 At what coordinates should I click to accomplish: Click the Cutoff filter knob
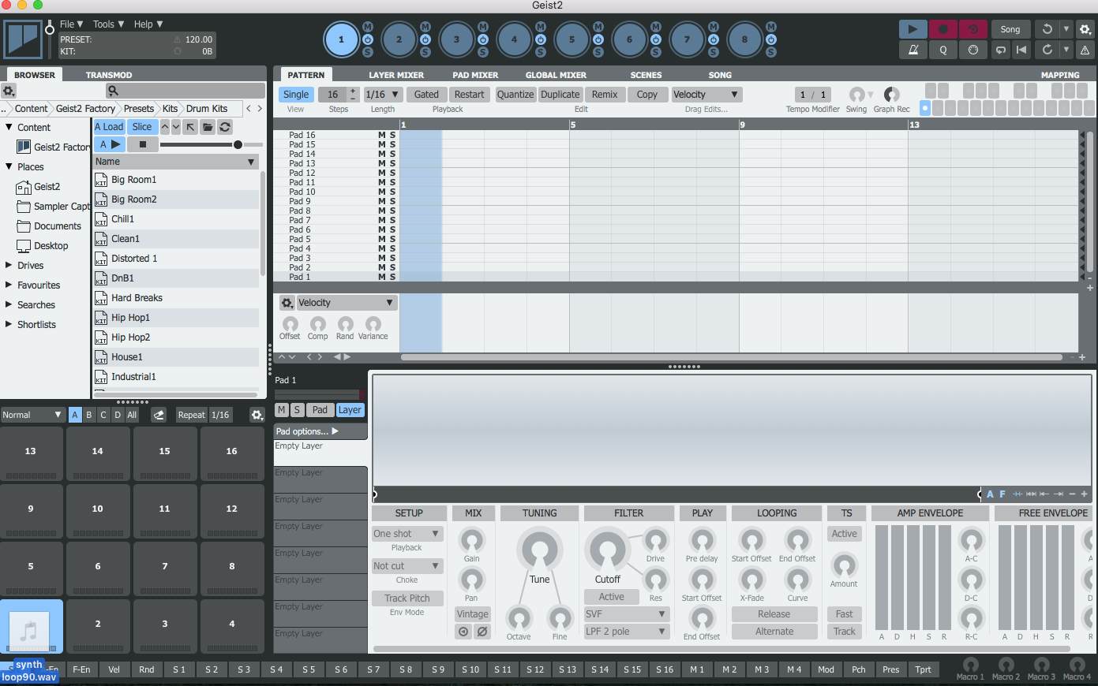pyautogui.click(x=608, y=550)
